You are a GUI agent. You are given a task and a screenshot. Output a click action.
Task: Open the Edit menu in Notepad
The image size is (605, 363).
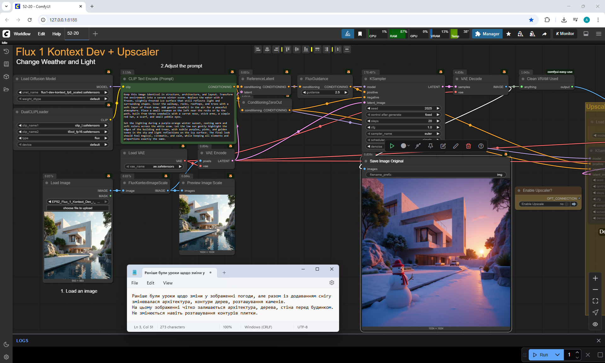[x=150, y=283]
